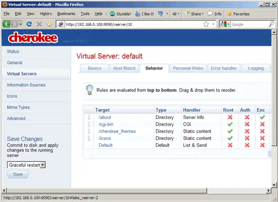Screen dimensions: 278x202
Task: Toggle the Root checkmark for /cgi-bin
Action: (230, 124)
